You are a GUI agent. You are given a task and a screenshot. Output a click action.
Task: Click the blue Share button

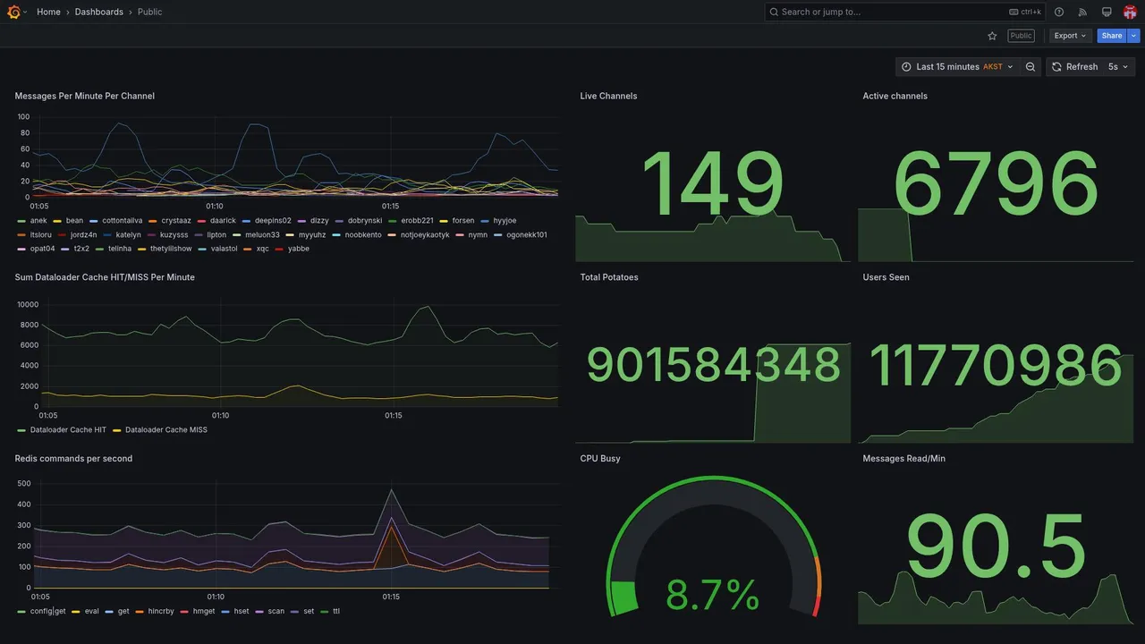click(x=1112, y=36)
